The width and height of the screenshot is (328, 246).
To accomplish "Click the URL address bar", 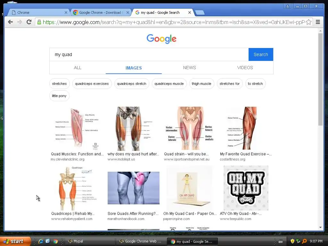I will 174,22.
